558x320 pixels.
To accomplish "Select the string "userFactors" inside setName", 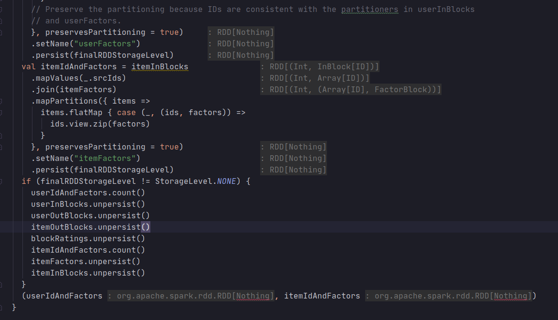I will coord(105,44).
